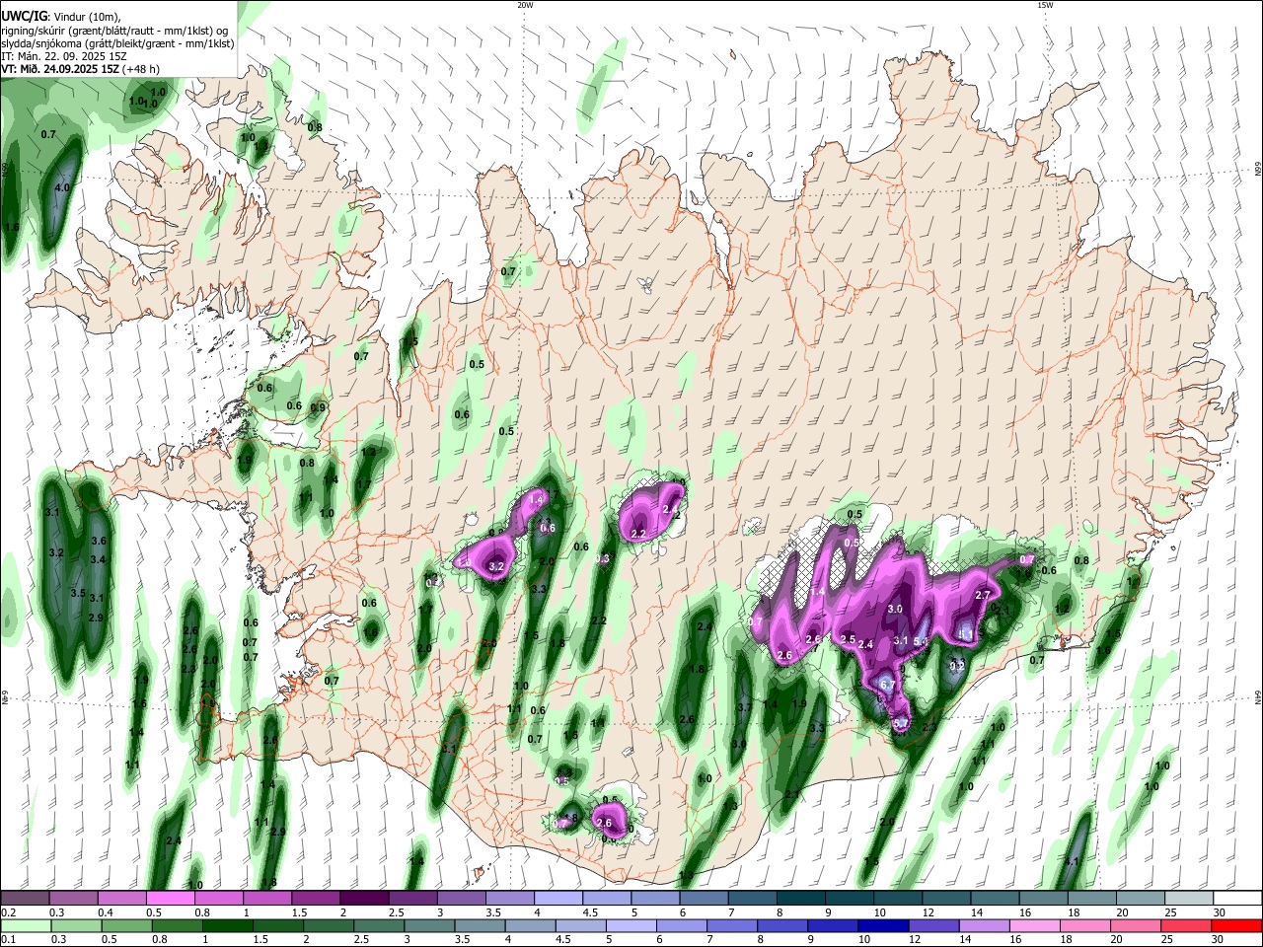Select the green rain swatch labeled 0.8

point(177,925)
